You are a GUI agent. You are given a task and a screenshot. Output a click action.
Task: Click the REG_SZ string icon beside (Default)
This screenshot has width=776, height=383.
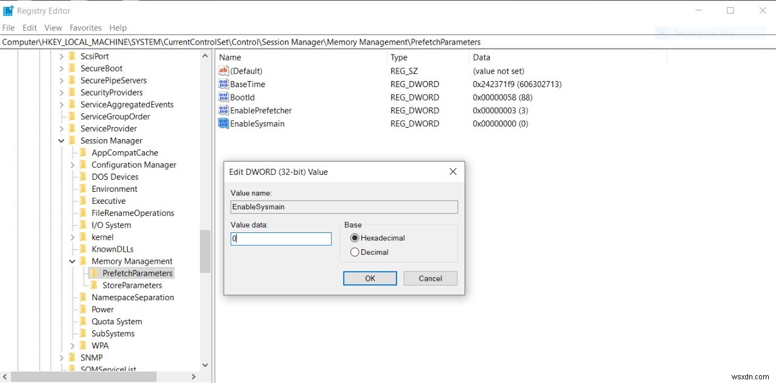[x=224, y=71]
